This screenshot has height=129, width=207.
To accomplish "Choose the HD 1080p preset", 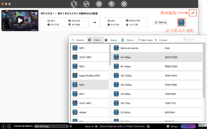I will [x=157, y=85].
